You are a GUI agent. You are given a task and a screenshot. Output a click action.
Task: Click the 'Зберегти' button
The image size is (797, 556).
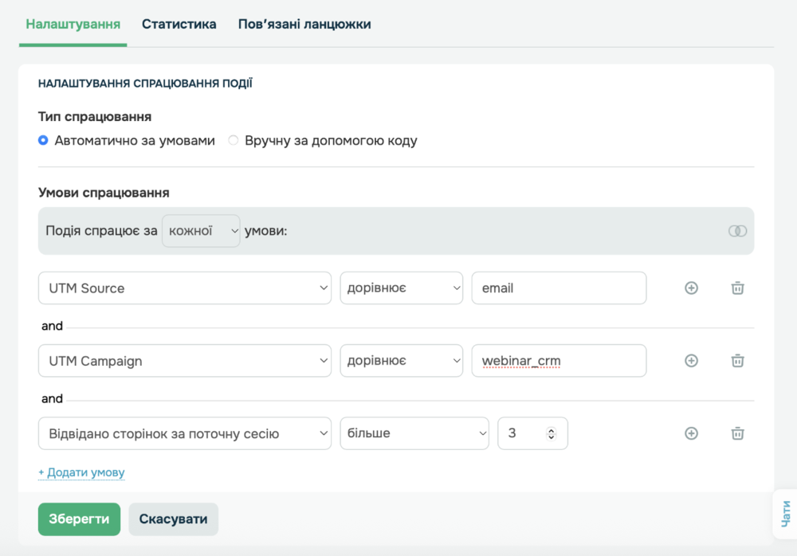pos(79,519)
